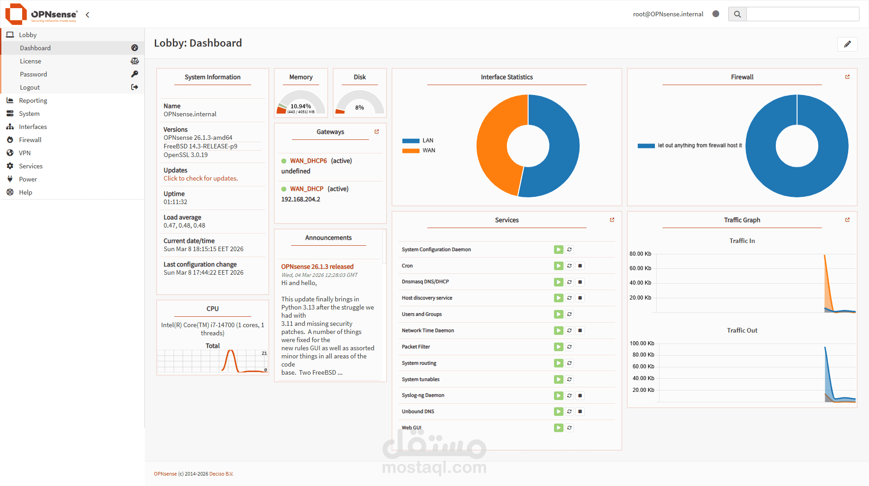The height and width of the screenshot is (486, 869).
Task: Expand the Reporting menu
Action: [x=72, y=100]
